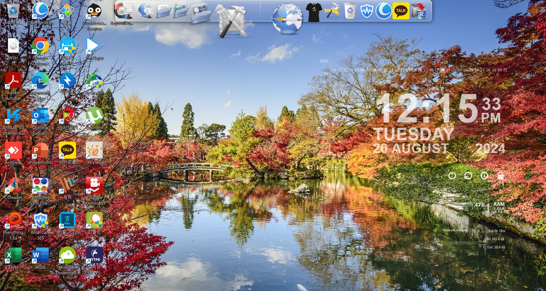Click day 31 in the calendar strip

[505, 70]
